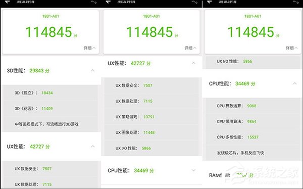This screenshot has height=189, width=303.
Task: Go back using the arrow in the left phone screenshot
Action: tap(7, 2)
